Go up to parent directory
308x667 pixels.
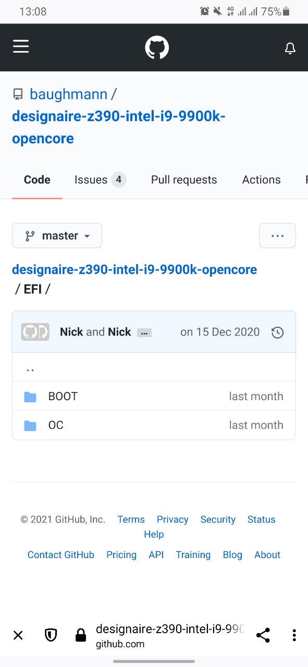pos(30,368)
